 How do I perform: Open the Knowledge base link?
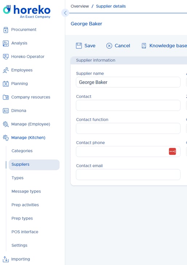point(164,46)
